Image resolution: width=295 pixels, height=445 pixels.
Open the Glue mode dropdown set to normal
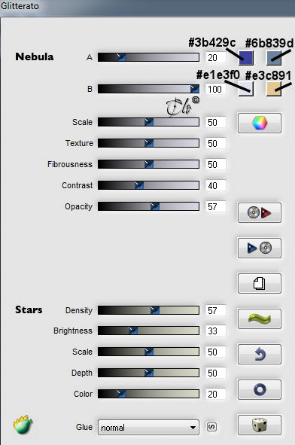pos(148,428)
